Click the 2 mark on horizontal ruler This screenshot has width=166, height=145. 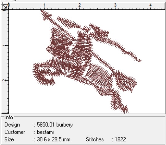80,5
